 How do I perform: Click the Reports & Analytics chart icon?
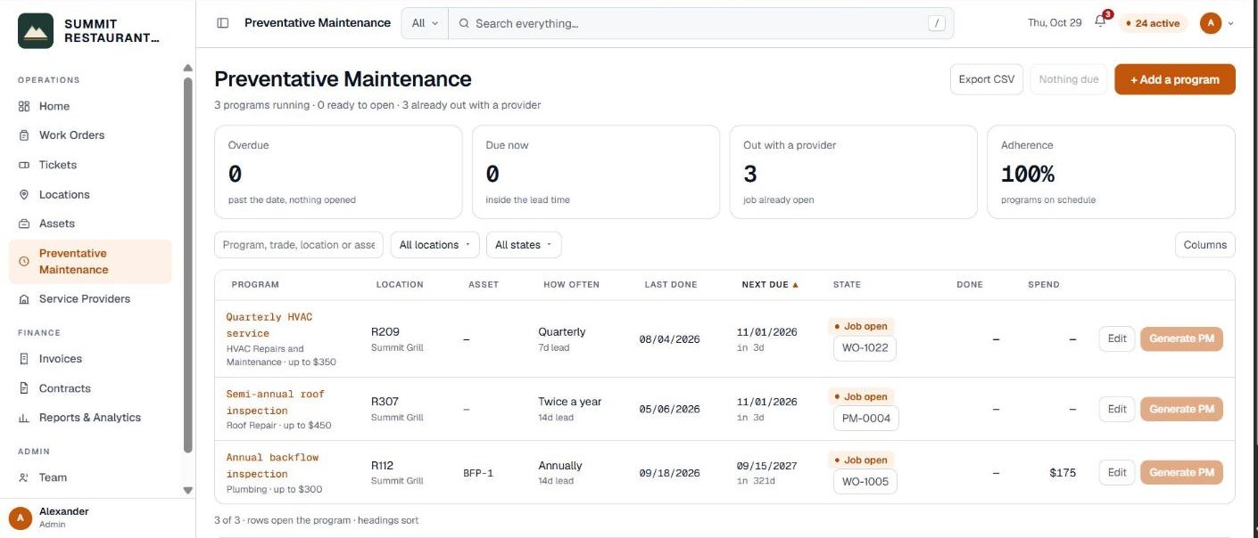click(24, 418)
